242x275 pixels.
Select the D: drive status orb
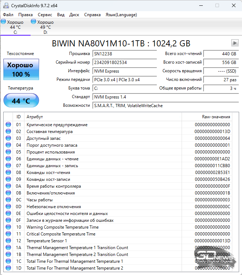[33, 22]
